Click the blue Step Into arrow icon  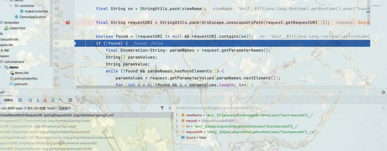38,100
